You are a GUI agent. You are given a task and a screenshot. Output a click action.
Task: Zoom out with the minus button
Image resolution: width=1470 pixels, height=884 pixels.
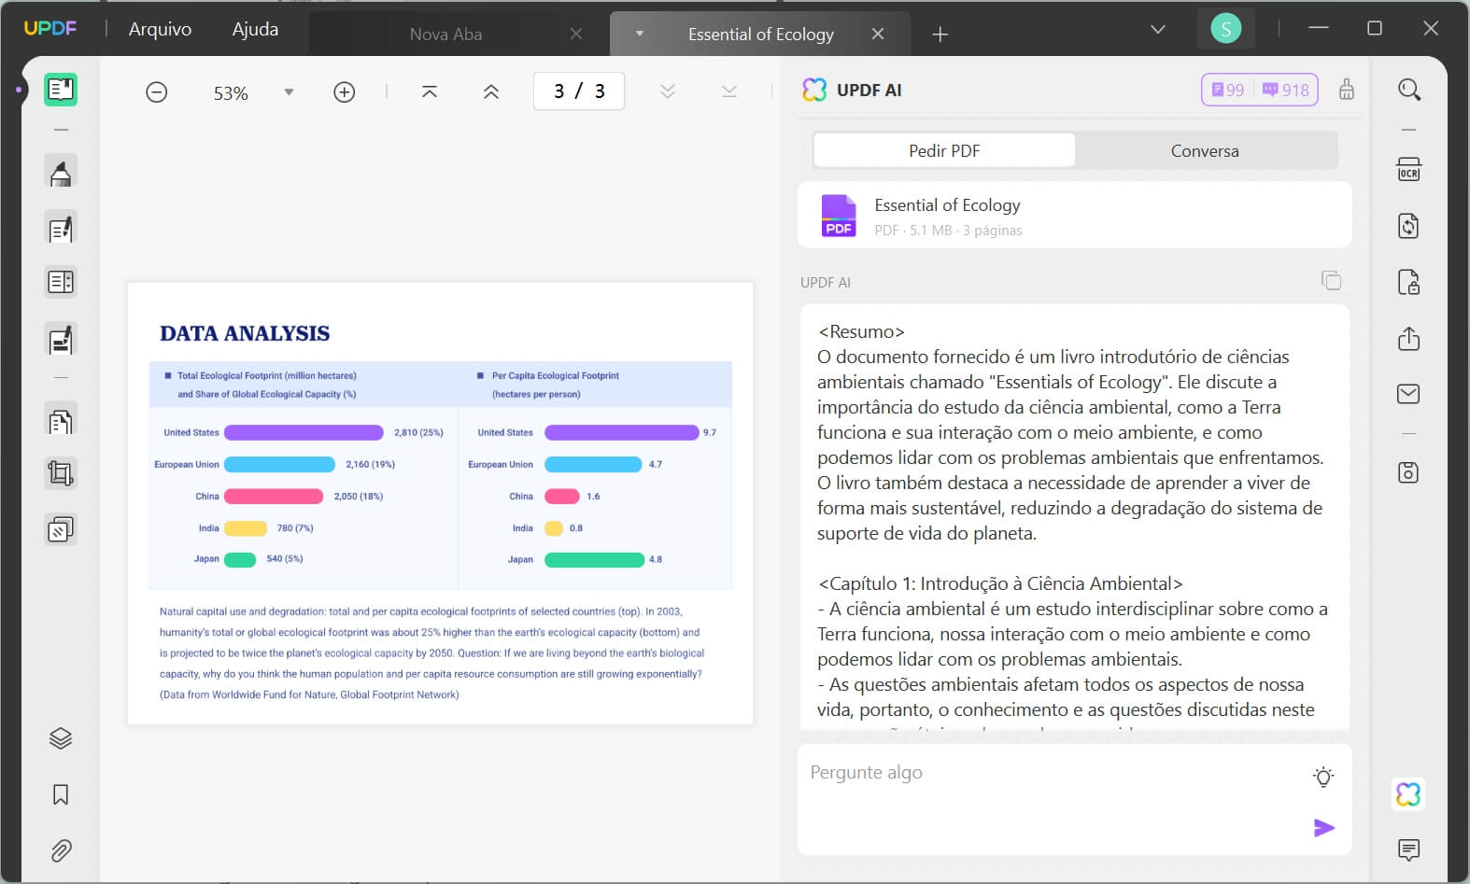coord(157,92)
